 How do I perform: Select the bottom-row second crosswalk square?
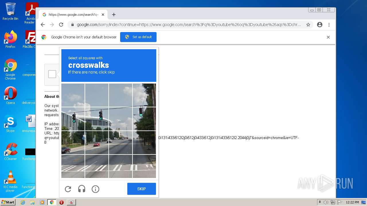97,166
